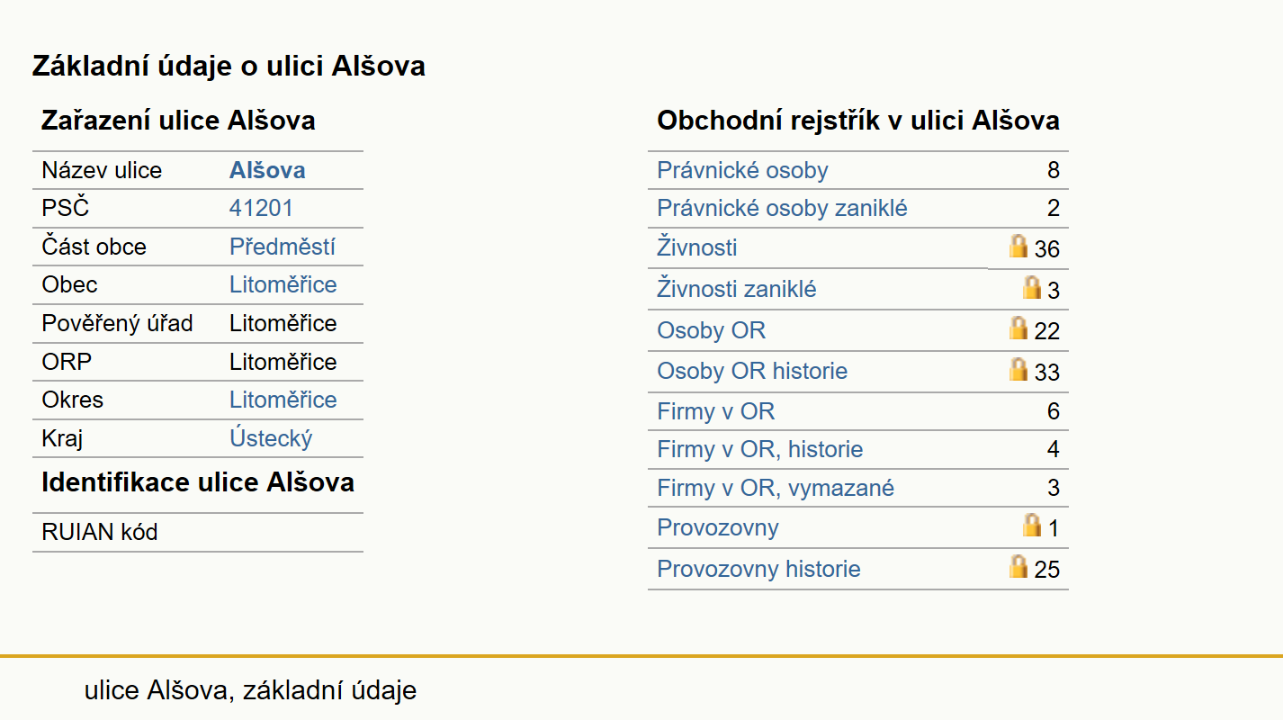Viewport: 1283px width, 720px height.
Task: Open postal code 41201 link
Action: pos(261,209)
